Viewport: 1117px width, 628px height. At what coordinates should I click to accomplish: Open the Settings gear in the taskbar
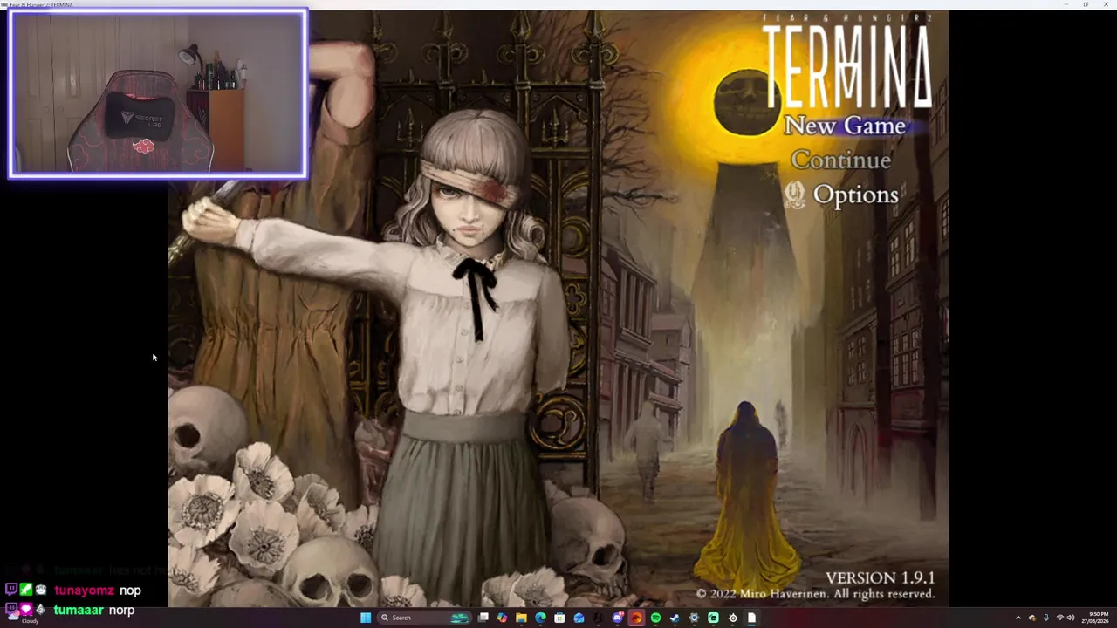pyautogui.click(x=694, y=618)
